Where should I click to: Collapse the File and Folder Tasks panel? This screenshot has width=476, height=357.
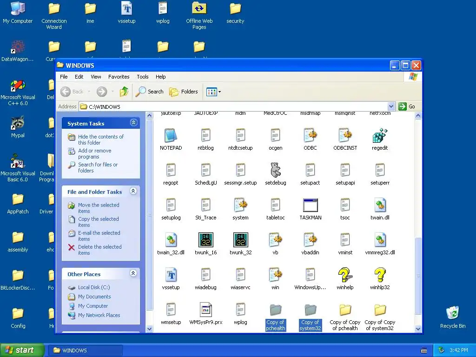(x=133, y=191)
